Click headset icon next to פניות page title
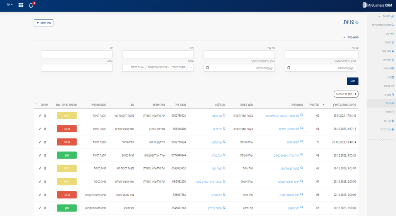This screenshot has width=396, height=216. pyautogui.click(x=357, y=22)
